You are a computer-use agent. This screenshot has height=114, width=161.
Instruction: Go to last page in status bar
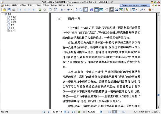73,112
